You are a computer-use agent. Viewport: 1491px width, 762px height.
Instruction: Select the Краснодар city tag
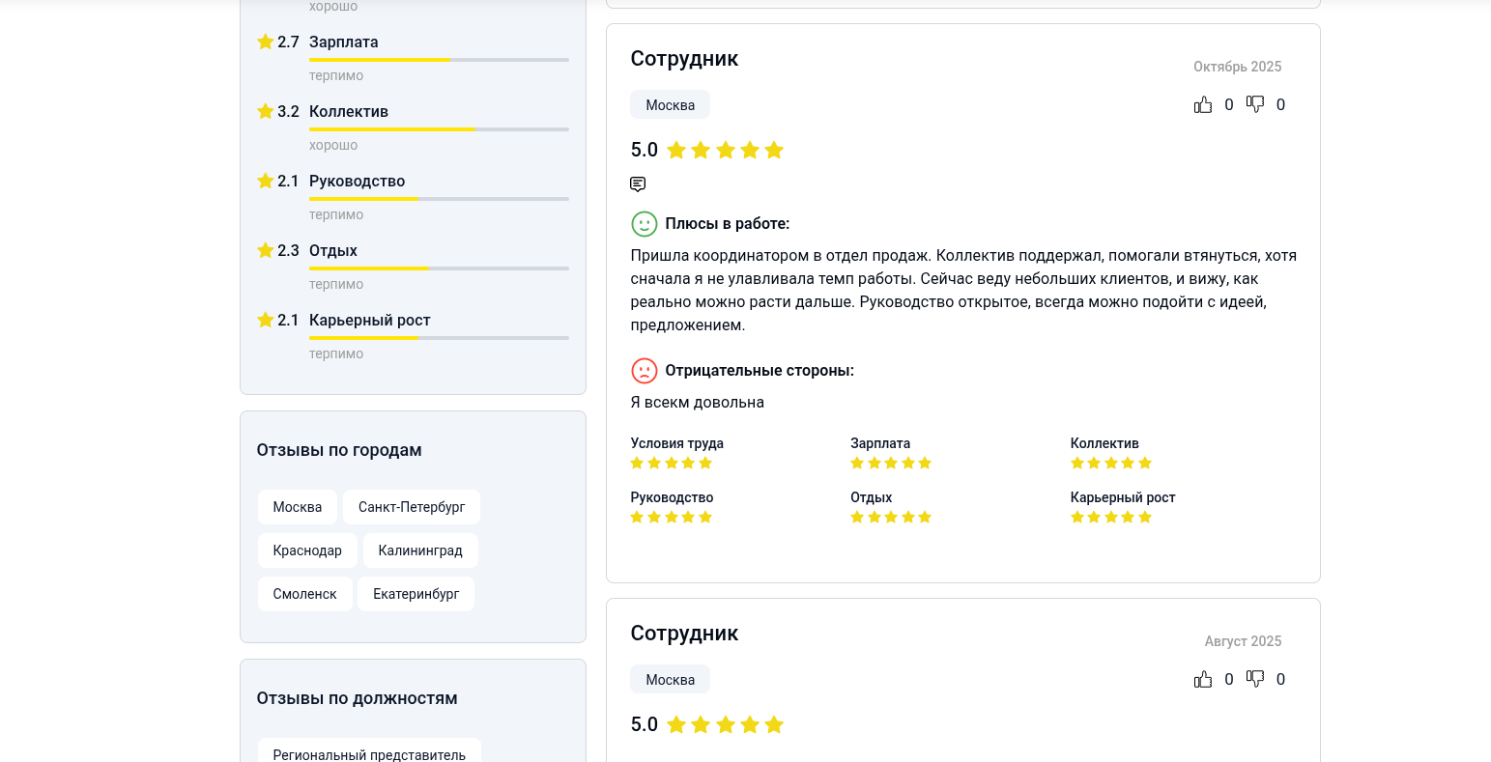(307, 550)
